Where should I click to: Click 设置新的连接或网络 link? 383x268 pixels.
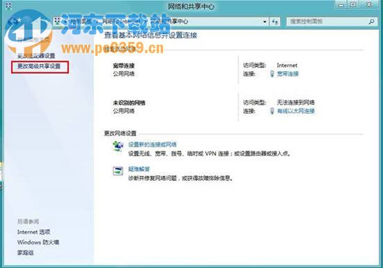pyautogui.click(x=153, y=144)
